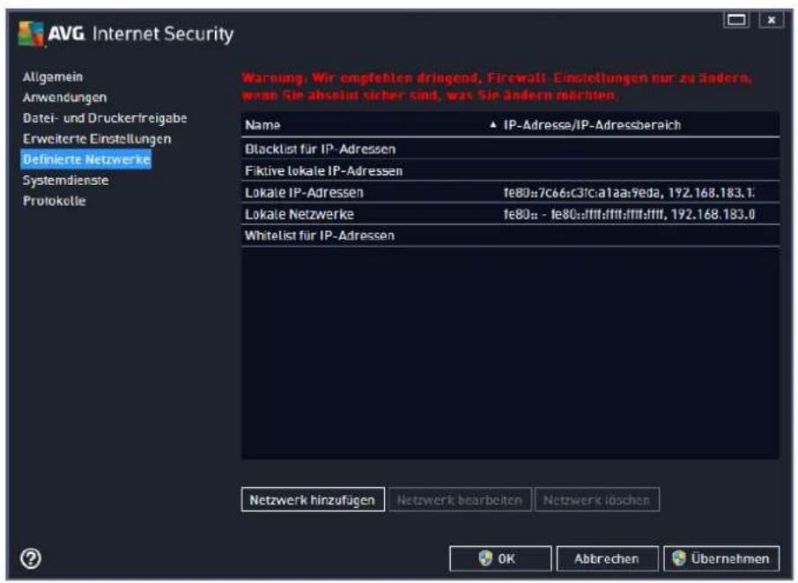Click IP value fe80::7c66 of Lokale IP-Adressen

(629, 192)
